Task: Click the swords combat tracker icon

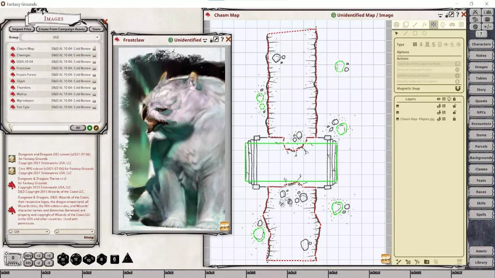Action: coord(475,12)
